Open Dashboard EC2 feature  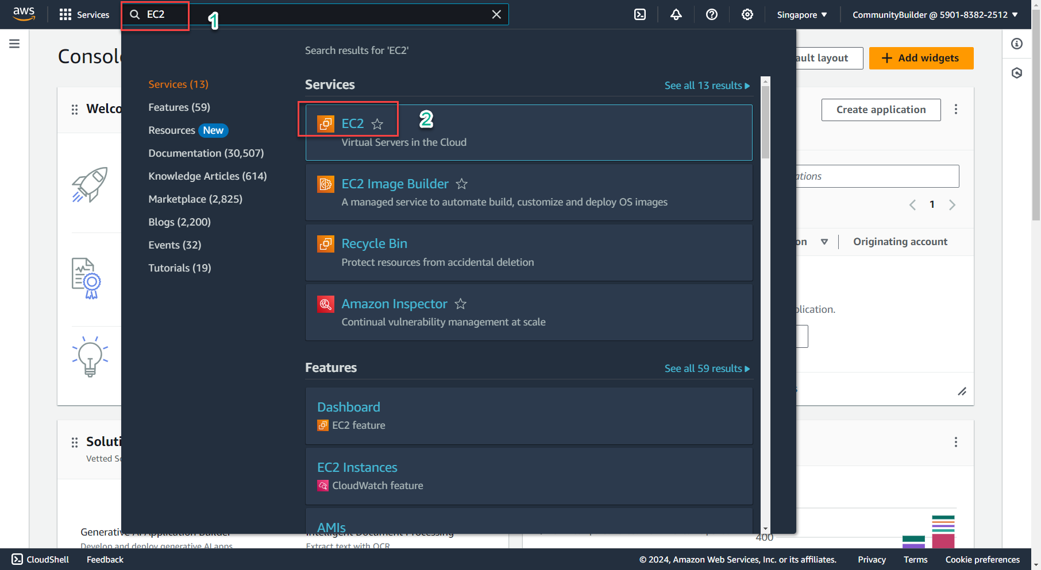[349, 407]
